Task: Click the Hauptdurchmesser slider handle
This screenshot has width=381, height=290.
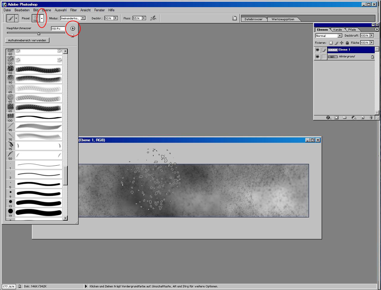Action: tap(39, 34)
